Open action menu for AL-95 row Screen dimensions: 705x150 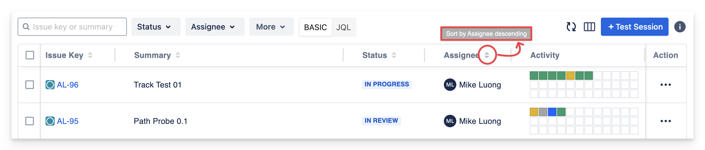pyautogui.click(x=665, y=121)
